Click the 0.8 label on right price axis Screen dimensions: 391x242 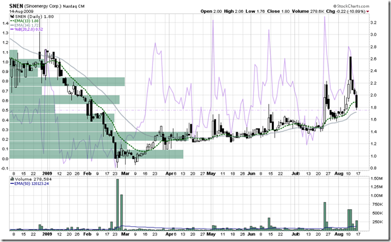373,168
